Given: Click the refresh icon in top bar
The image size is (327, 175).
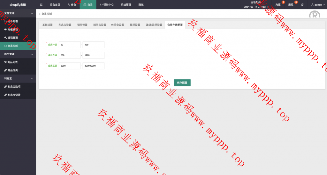Looking at the screenshot, I should 302,5.
